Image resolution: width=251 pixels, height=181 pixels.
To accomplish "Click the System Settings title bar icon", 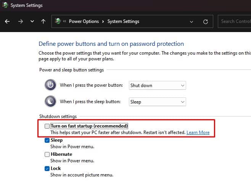I will (5, 5).
